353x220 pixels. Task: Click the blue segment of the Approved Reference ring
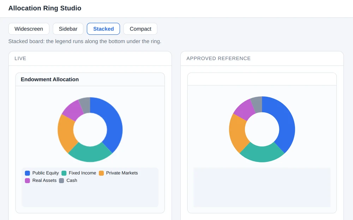click(x=285, y=121)
